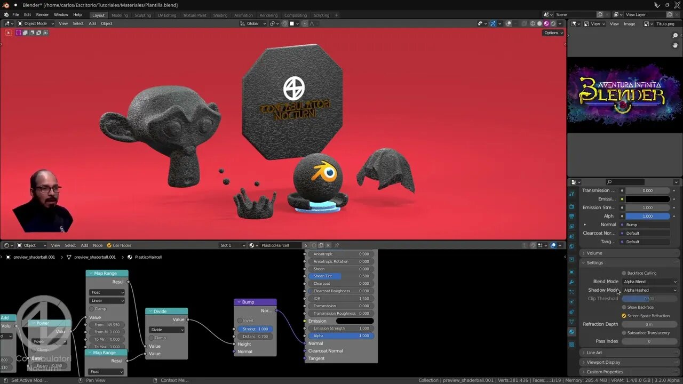Click the material user count 5 button
Image resolution: width=683 pixels, height=384 pixels.
pyautogui.click(x=306, y=245)
